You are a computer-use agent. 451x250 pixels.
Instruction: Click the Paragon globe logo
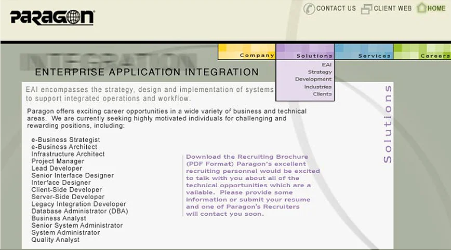(52, 17)
